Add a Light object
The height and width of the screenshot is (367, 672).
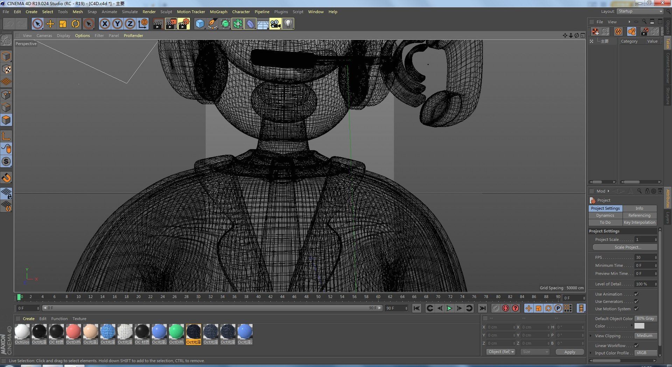288,24
